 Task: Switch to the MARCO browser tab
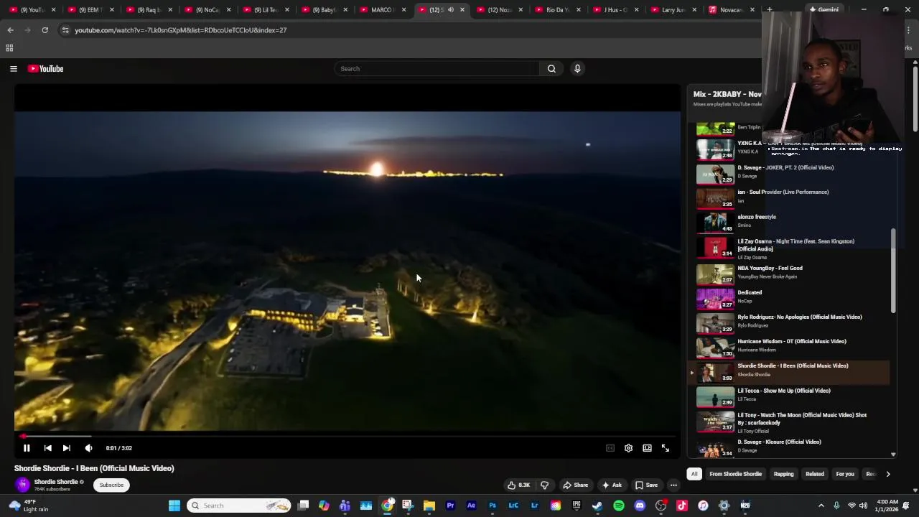pyautogui.click(x=382, y=10)
